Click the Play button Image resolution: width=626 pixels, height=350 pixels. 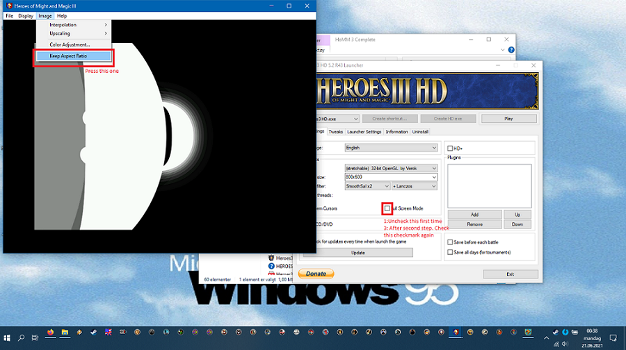pos(508,119)
